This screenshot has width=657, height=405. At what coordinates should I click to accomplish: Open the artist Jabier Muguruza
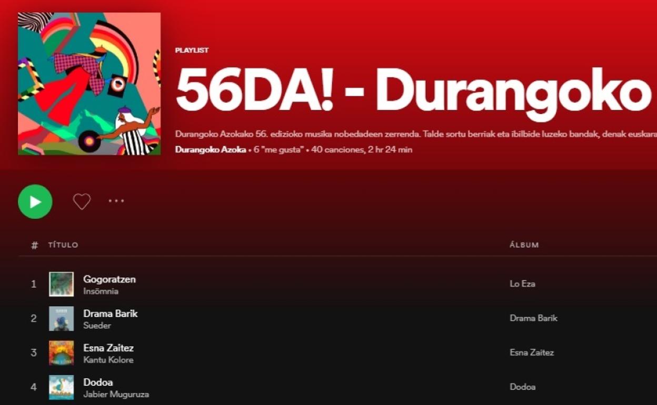point(116,394)
